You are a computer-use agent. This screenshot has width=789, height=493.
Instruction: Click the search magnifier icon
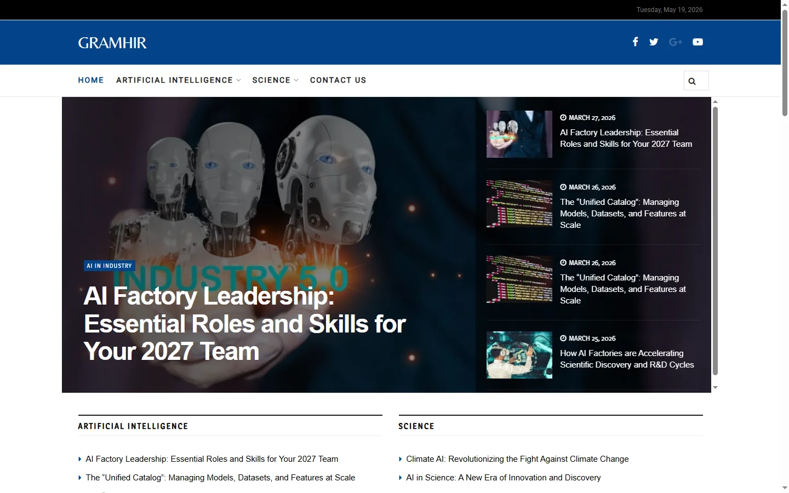coord(692,81)
